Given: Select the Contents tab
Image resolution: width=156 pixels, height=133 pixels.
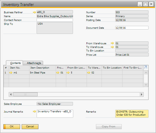Looking at the screenshot, I should 15,63.
